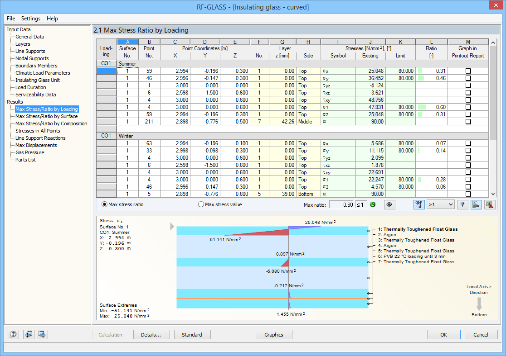Viewport: 506px width, 356px height.
Task: Click the Max ratio value field
Action: click(x=341, y=205)
